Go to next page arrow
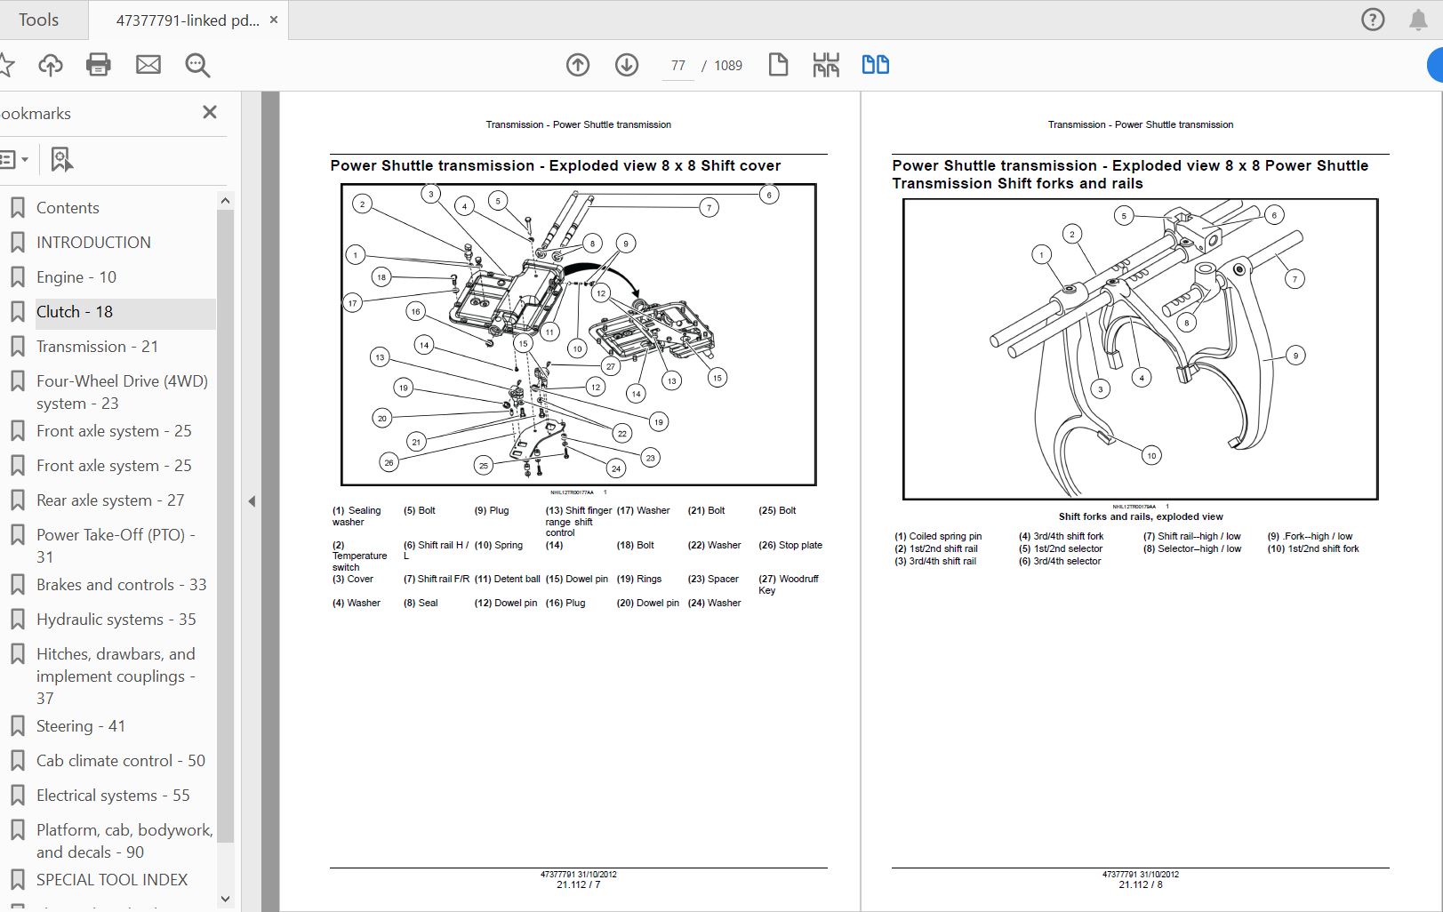Viewport: 1443px width, 912px height. click(627, 65)
